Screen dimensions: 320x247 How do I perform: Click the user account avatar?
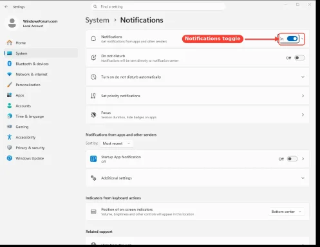pyautogui.click(x=12, y=23)
